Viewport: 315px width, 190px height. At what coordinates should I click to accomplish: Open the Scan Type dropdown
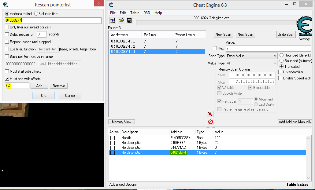point(251,56)
